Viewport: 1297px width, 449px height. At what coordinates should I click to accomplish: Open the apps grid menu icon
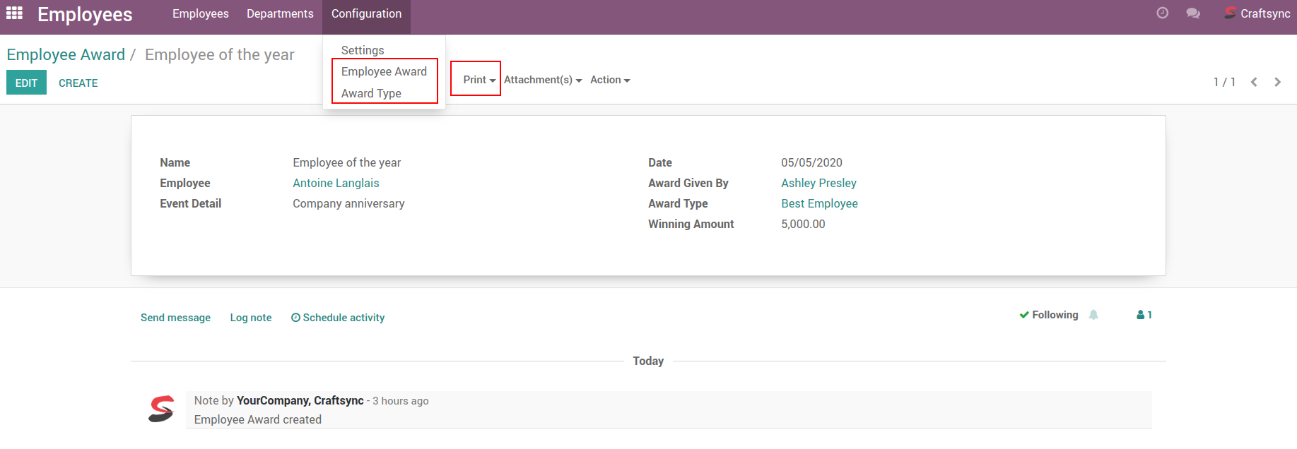point(14,13)
